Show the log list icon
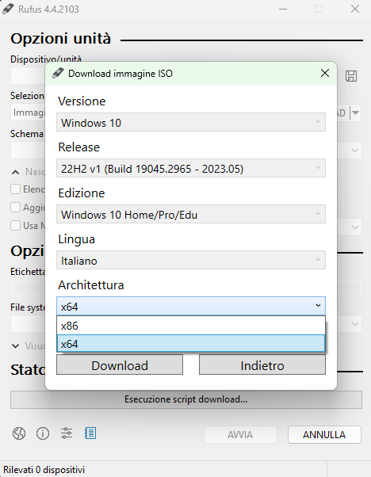 90,433
